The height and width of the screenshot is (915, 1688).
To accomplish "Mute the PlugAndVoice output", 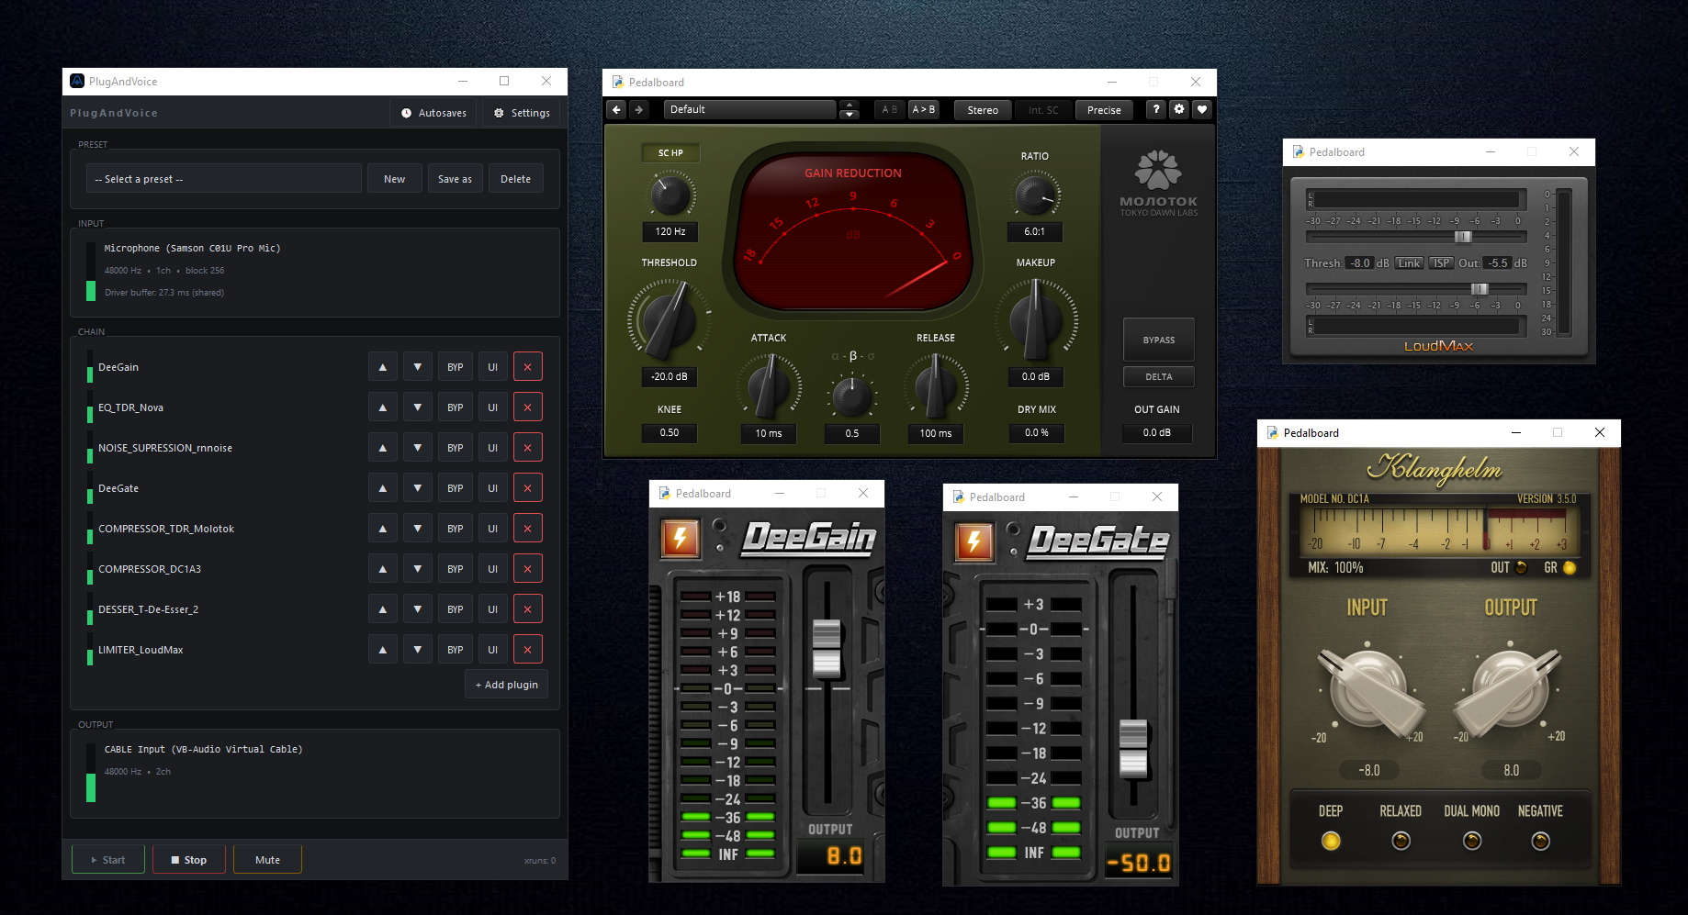I will click(267, 860).
